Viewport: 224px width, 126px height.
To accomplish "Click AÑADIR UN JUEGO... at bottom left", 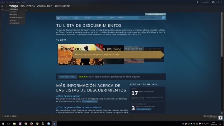I will pyautogui.click(x=11, y=116).
